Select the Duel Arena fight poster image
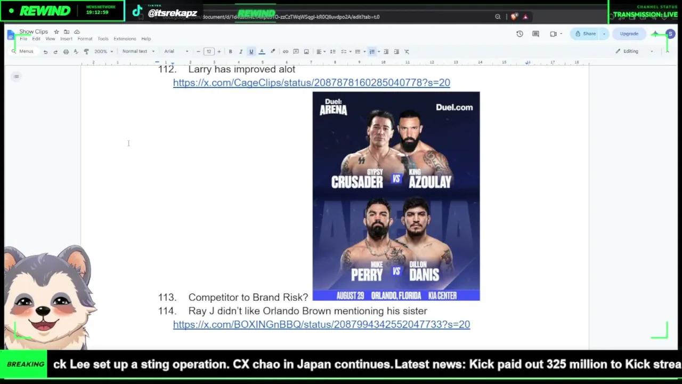 coord(396,196)
